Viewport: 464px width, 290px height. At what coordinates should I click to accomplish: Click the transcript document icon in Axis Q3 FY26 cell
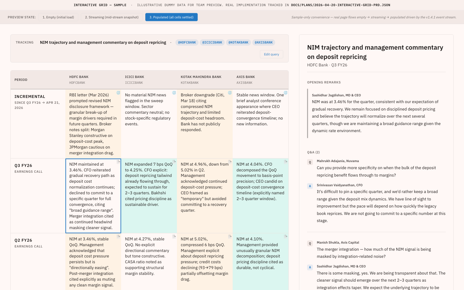coord(286,162)
